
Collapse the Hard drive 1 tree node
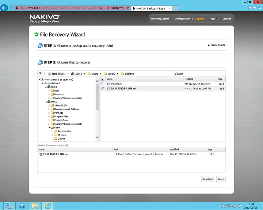click(x=43, y=83)
